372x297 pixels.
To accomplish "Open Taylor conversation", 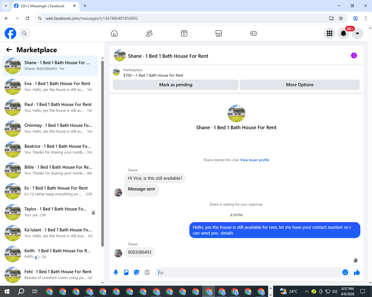I will [50, 212].
